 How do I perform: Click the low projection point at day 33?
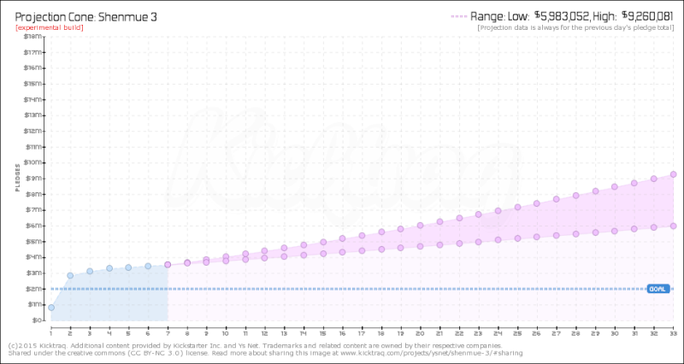coord(673,226)
